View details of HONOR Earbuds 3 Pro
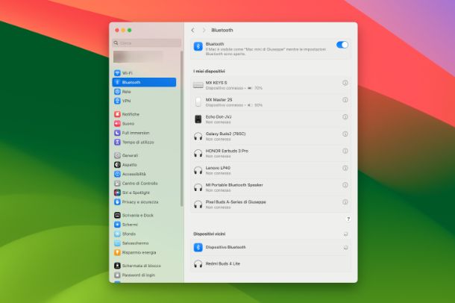455x303 pixels. pyautogui.click(x=345, y=152)
